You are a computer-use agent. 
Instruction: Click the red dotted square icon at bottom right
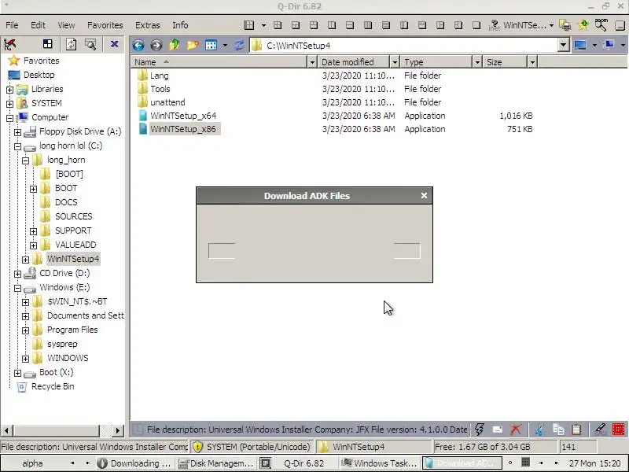coord(618,429)
